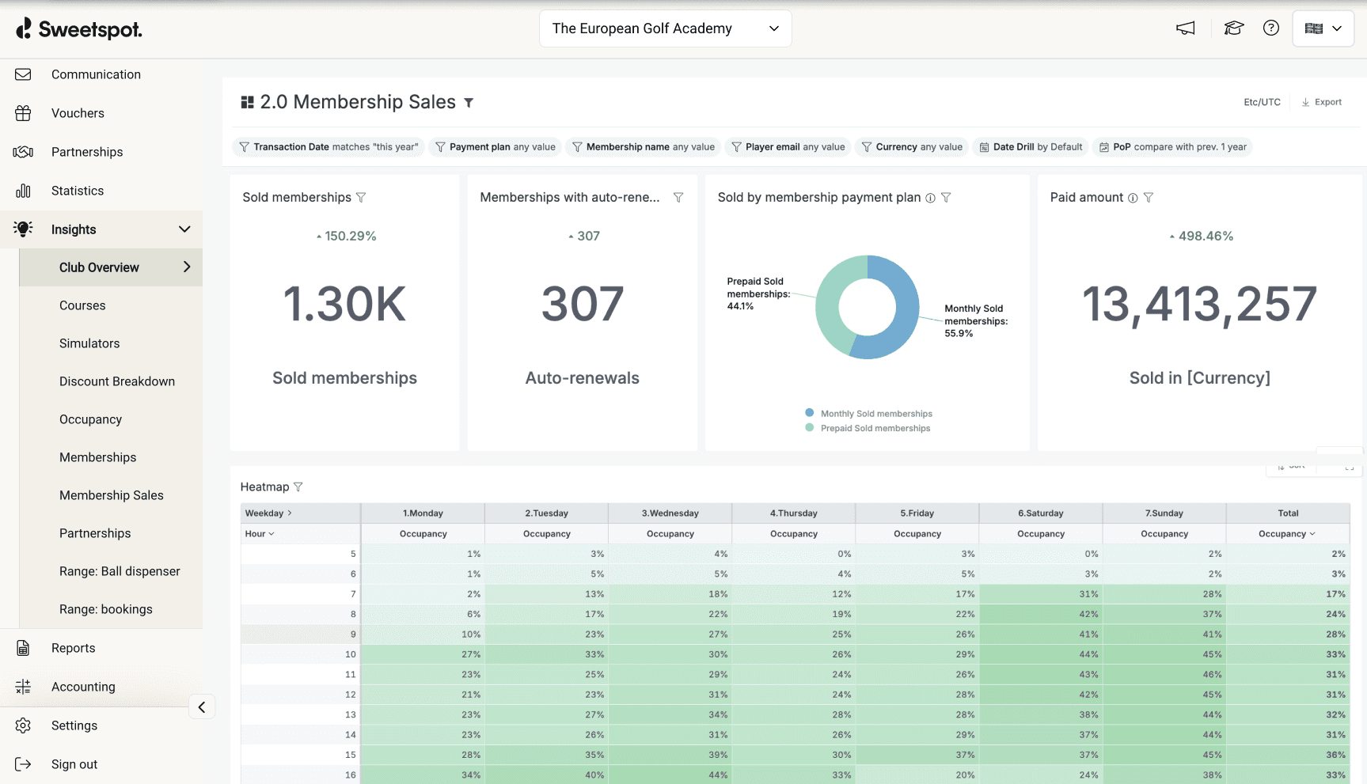Click the 6.Saturday column header
Viewport: 1367px width, 784px height.
click(x=1041, y=513)
